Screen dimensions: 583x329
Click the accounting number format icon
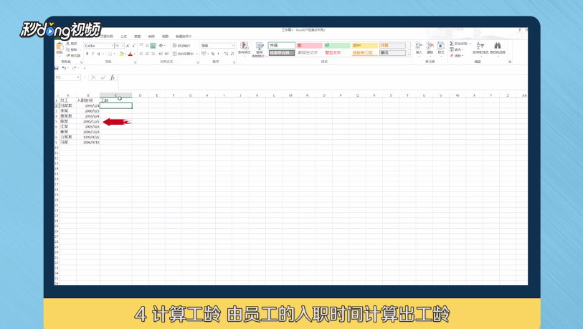(x=204, y=54)
